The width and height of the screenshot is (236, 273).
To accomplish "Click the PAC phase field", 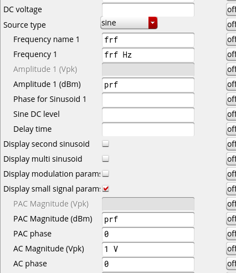I will (x=148, y=234).
